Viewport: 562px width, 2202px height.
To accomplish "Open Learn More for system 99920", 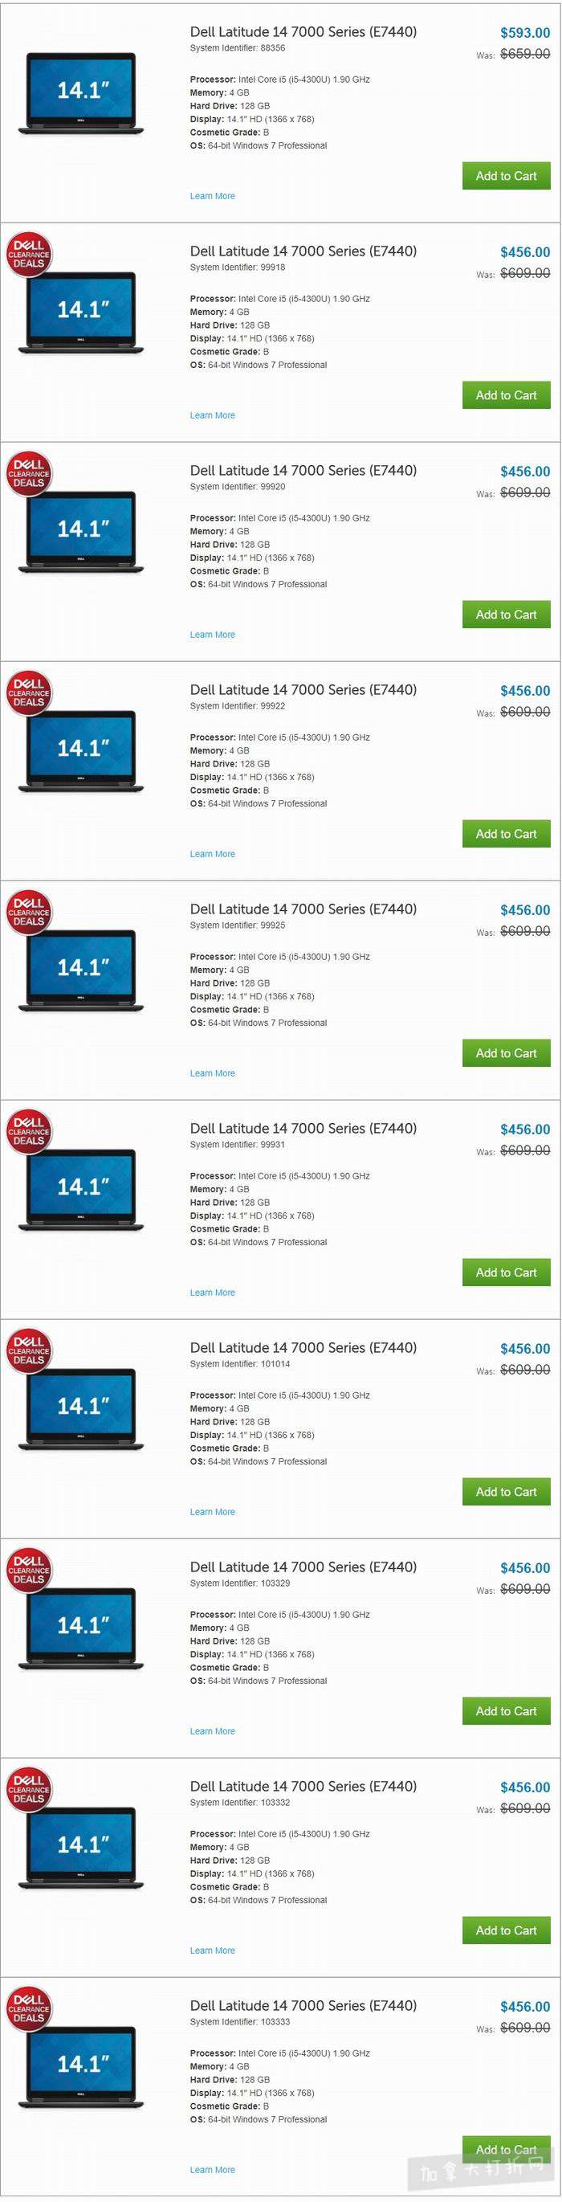I will point(212,635).
